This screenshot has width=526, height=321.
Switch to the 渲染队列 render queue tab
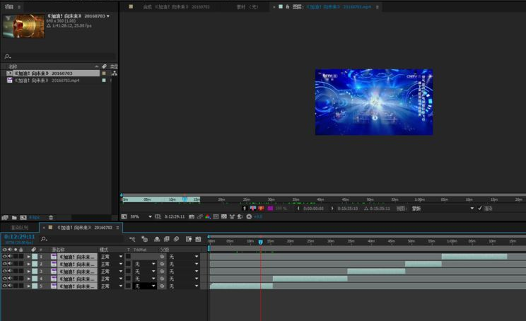click(x=19, y=228)
